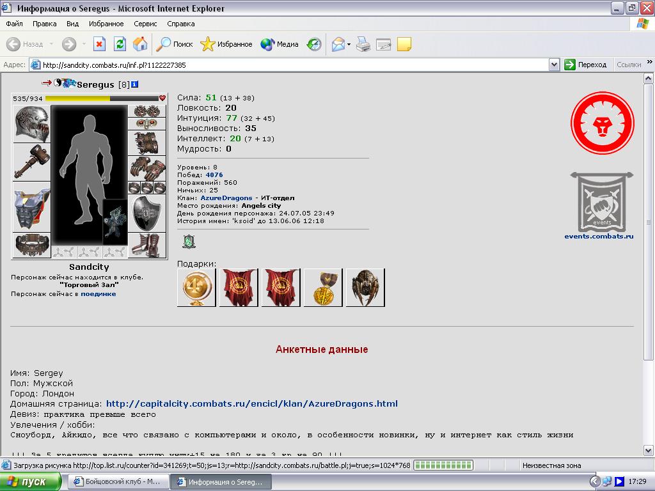Click the belt equipment slot
This screenshot has width=655, height=491.
[32, 245]
